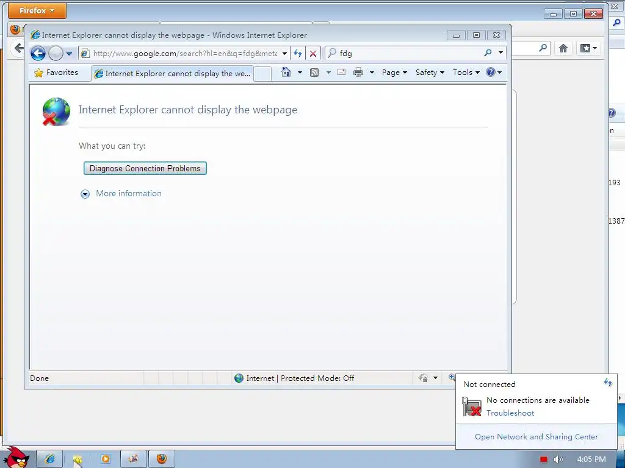Viewport: 625px width, 468px height.
Task: Expand the status bar security dropdown arrow
Action: coord(436,378)
